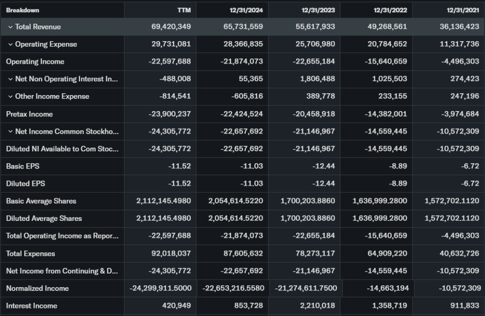
Task: Click the Breakdown column header
Action: 23,10
